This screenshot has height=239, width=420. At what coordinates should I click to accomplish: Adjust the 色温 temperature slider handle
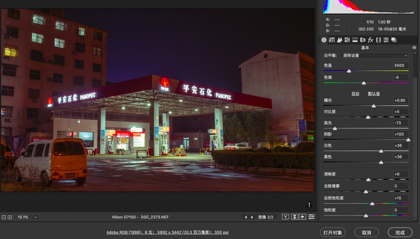coord(349,71)
